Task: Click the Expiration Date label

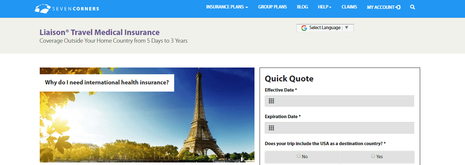Action: point(283,117)
